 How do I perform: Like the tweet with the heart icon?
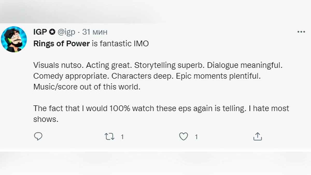(183, 136)
